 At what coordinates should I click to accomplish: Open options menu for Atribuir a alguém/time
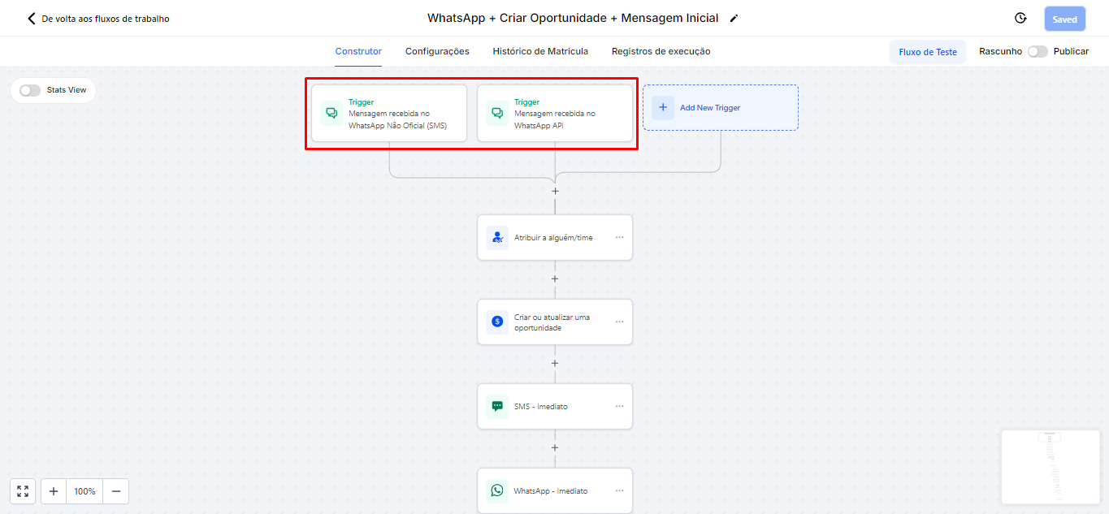click(x=619, y=238)
